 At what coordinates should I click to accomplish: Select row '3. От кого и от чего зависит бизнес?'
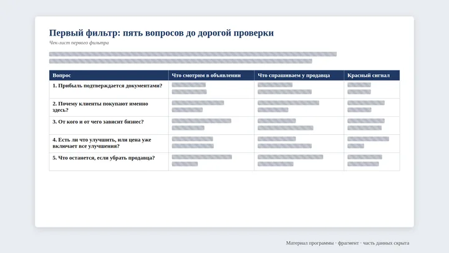pyautogui.click(x=224, y=126)
